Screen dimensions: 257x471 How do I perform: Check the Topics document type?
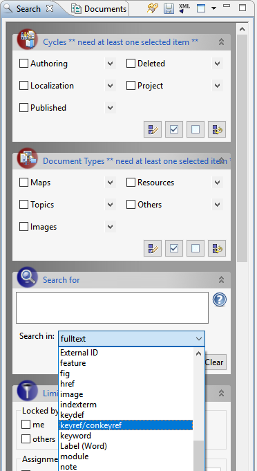pyautogui.click(x=23, y=205)
